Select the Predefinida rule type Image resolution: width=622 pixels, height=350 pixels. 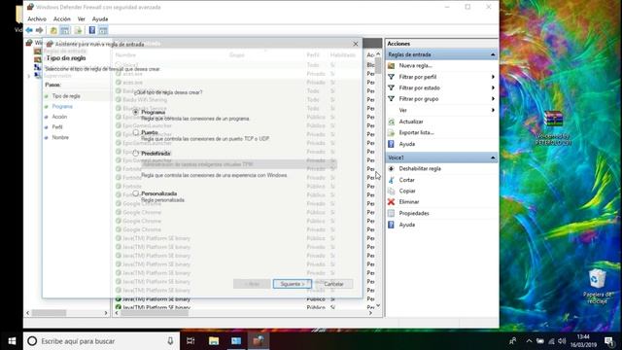point(136,154)
